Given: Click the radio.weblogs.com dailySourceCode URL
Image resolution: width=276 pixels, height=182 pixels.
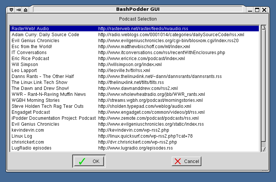Looking at the screenshot, I should coord(171,34).
